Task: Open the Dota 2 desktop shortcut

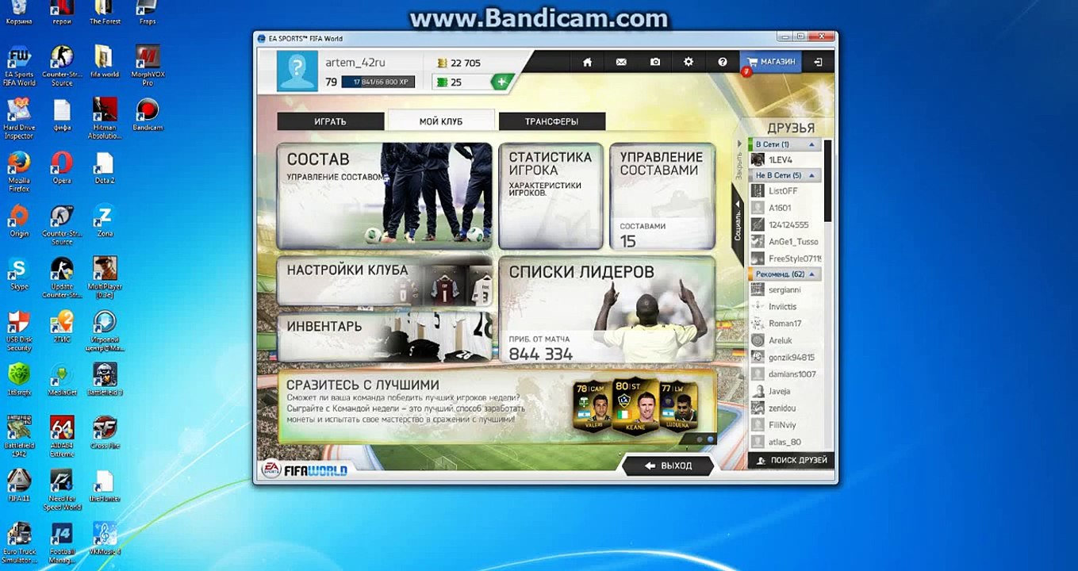Action: pyautogui.click(x=104, y=168)
